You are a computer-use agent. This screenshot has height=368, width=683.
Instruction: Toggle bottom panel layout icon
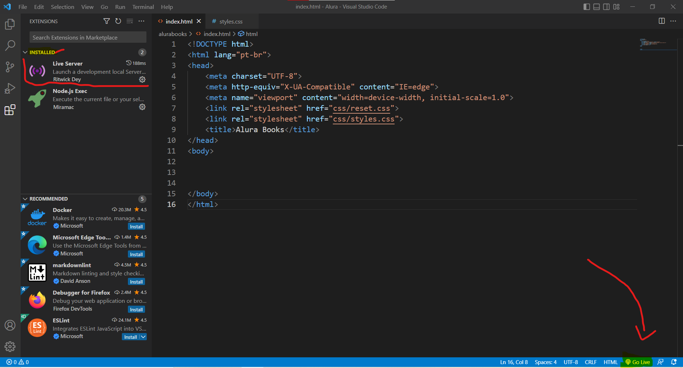coord(596,7)
